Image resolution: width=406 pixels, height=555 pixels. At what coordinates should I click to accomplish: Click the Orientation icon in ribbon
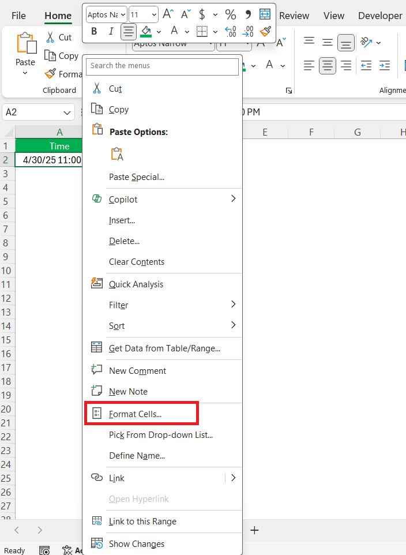click(x=366, y=43)
